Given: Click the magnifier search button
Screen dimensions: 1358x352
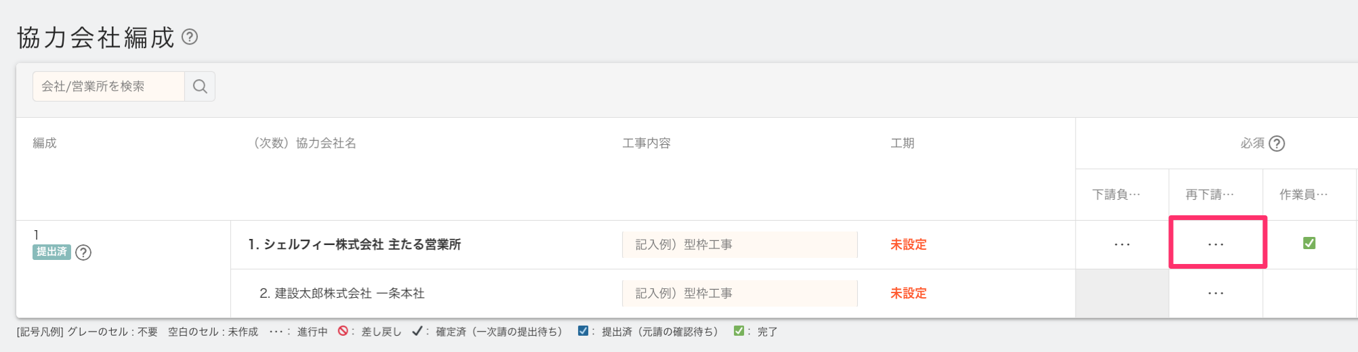Looking at the screenshot, I should (x=200, y=87).
